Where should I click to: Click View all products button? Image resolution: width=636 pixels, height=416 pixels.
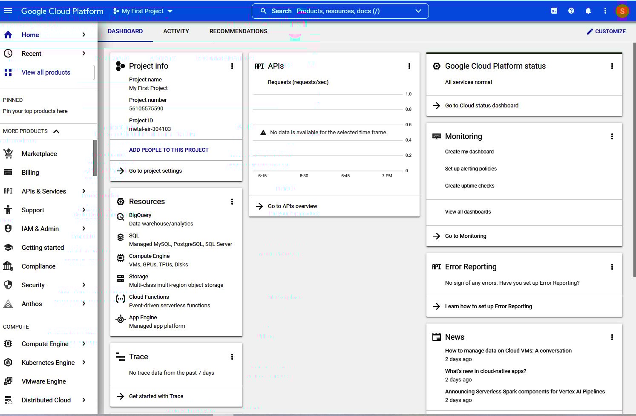point(47,72)
